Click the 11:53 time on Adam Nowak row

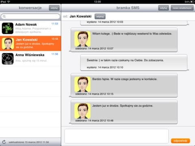pyautogui.click(x=55, y=24)
